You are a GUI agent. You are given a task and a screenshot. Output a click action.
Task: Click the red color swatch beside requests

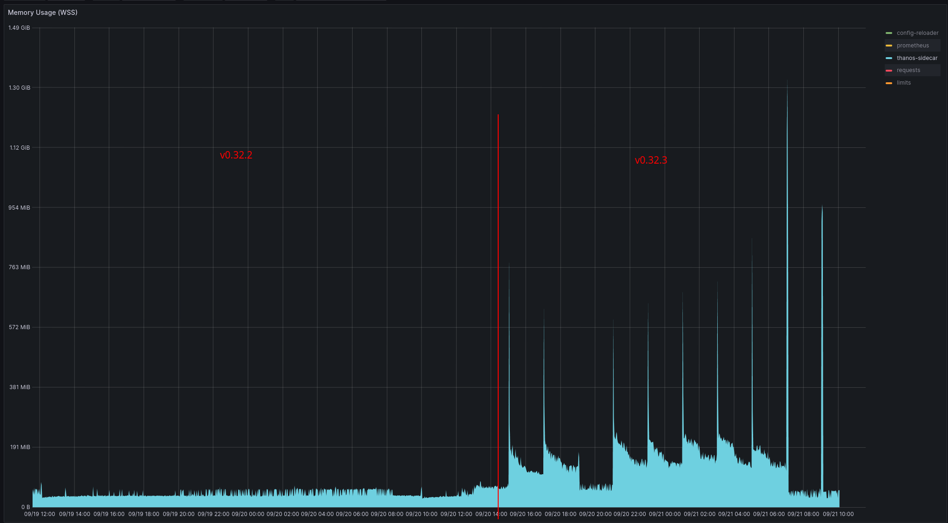pos(889,70)
